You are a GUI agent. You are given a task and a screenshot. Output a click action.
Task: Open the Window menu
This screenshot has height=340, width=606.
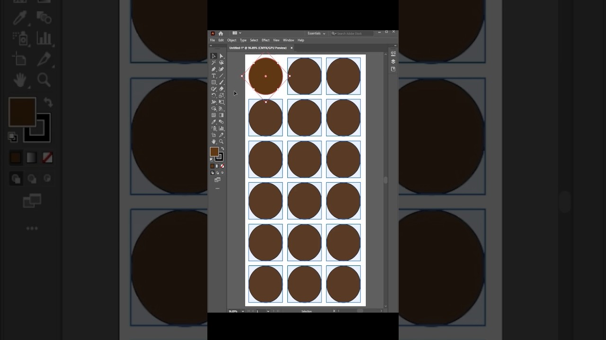288,40
